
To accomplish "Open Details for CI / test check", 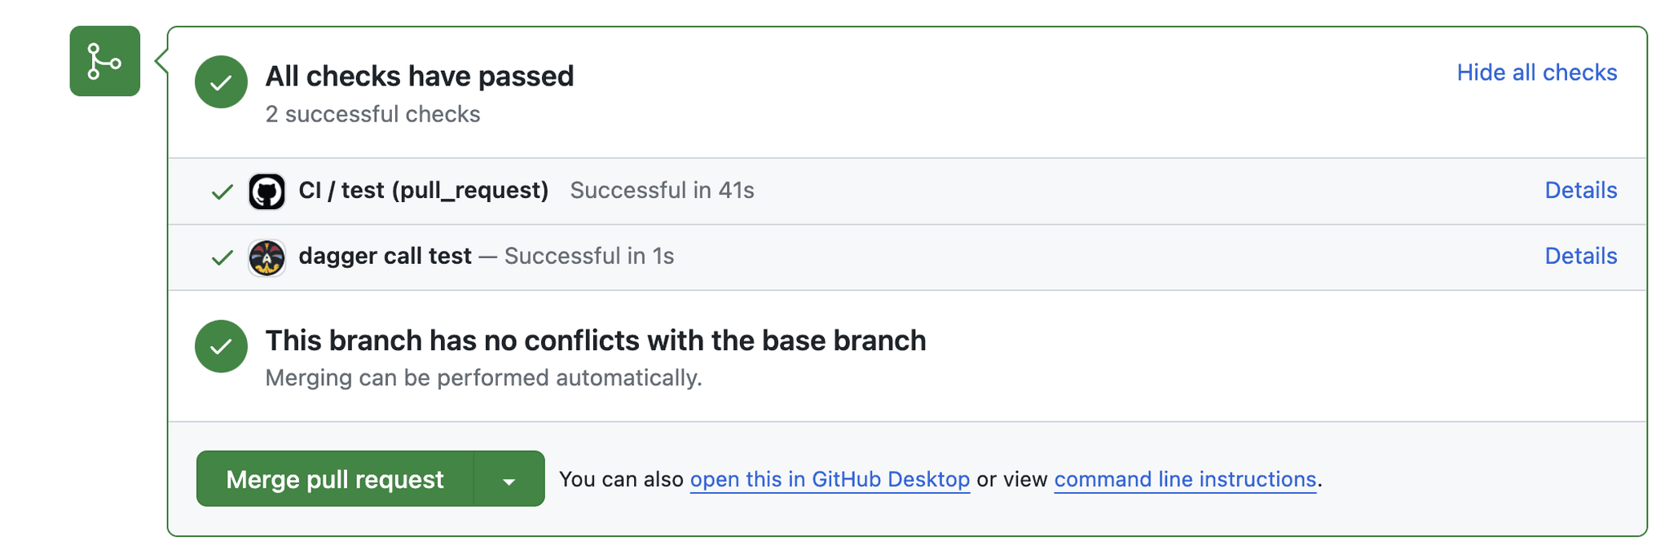I will [1579, 191].
